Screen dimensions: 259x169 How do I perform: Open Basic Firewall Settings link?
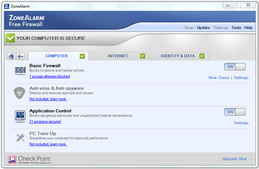click(x=241, y=77)
